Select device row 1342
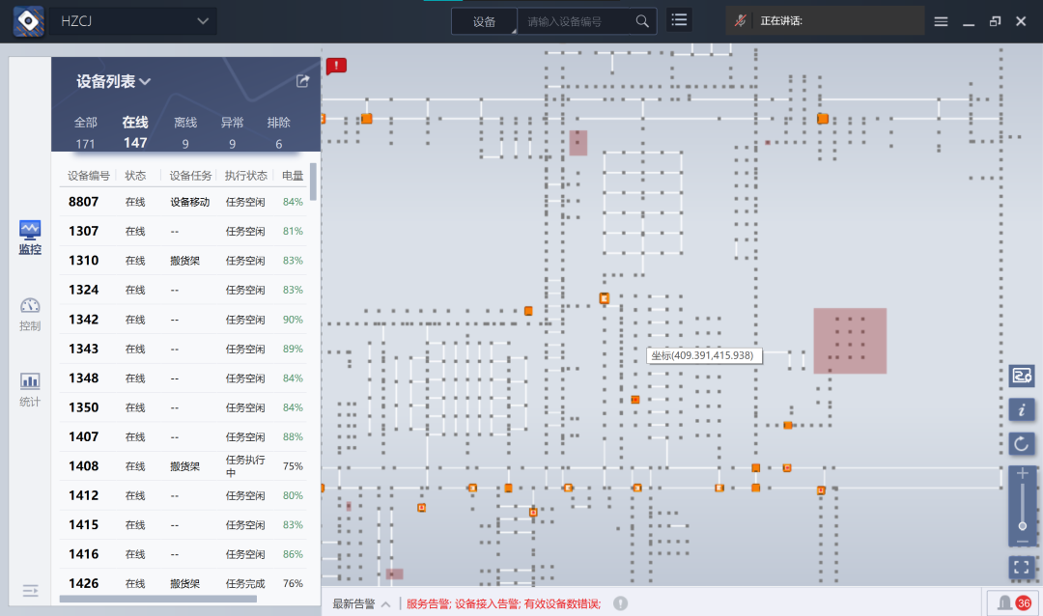Image resolution: width=1043 pixels, height=616 pixels. 183,320
